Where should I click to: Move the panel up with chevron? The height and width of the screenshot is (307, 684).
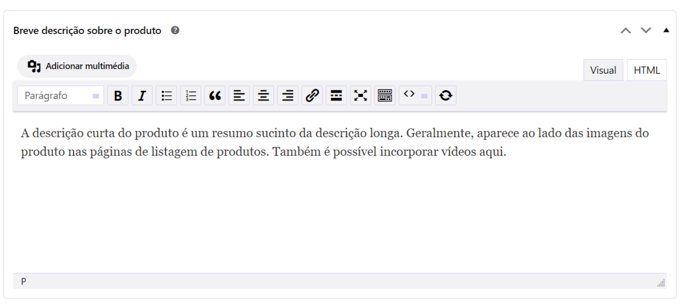click(626, 31)
